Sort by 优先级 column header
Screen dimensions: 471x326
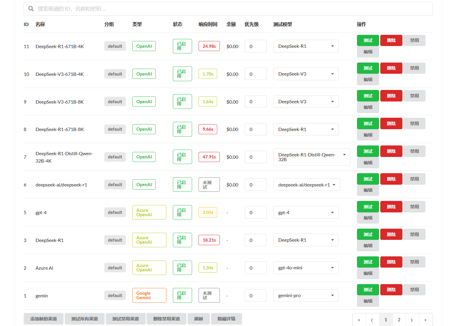(x=252, y=24)
